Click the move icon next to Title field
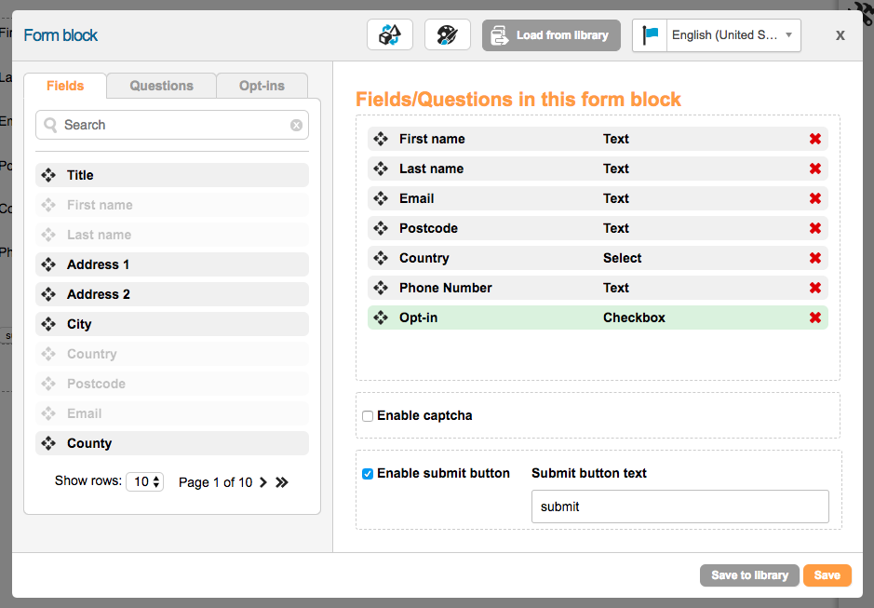The height and width of the screenshot is (608, 874). click(x=48, y=175)
